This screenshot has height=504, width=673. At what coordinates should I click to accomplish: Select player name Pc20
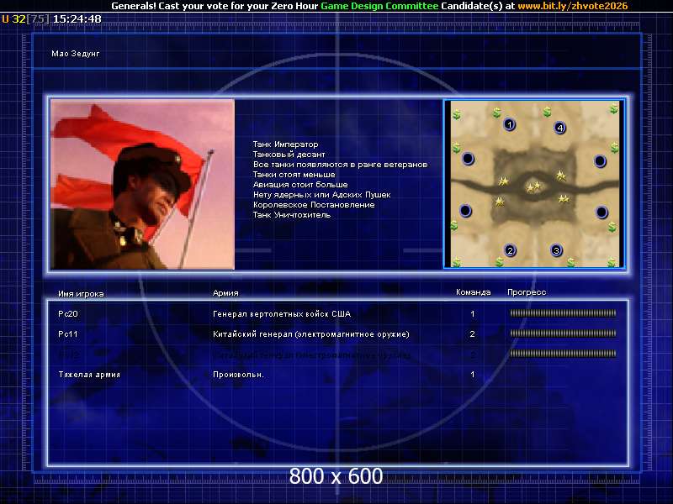(x=68, y=313)
